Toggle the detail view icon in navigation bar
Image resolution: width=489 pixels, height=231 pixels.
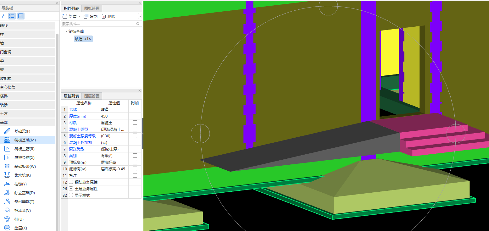point(21,16)
